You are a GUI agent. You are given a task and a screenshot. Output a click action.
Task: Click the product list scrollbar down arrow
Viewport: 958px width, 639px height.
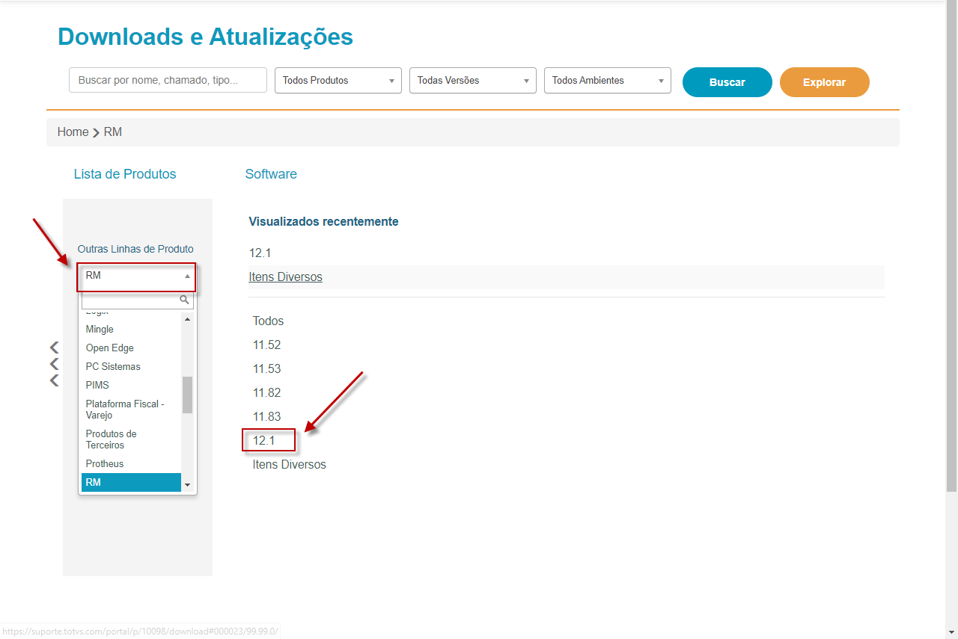click(x=187, y=485)
